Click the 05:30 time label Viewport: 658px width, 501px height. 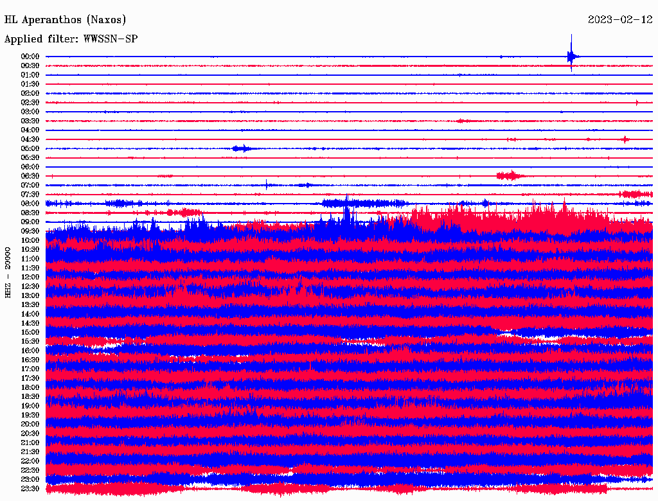pyautogui.click(x=30, y=157)
